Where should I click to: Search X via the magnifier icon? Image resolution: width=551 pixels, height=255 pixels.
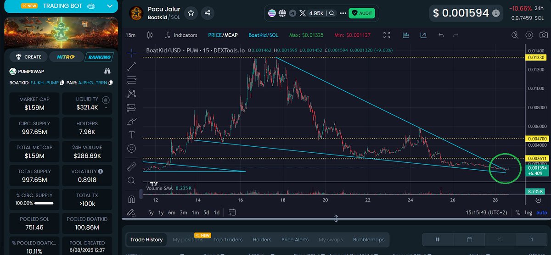[x=332, y=14]
